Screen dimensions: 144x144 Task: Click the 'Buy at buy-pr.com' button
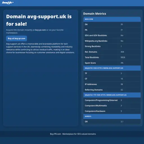pos(17,39)
